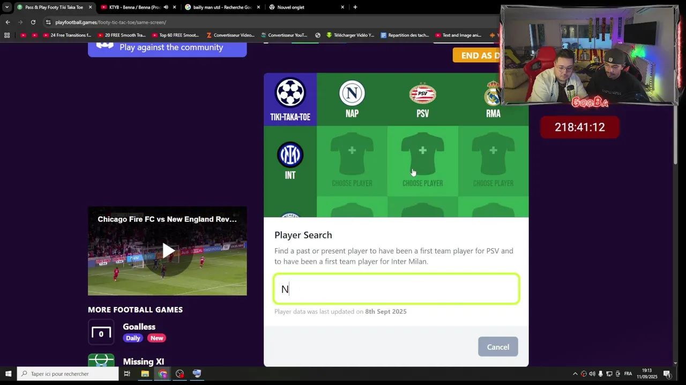Click the playfootball.games address bar URL
The width and height of the screenshot is (686, 385).
(110, 22)
